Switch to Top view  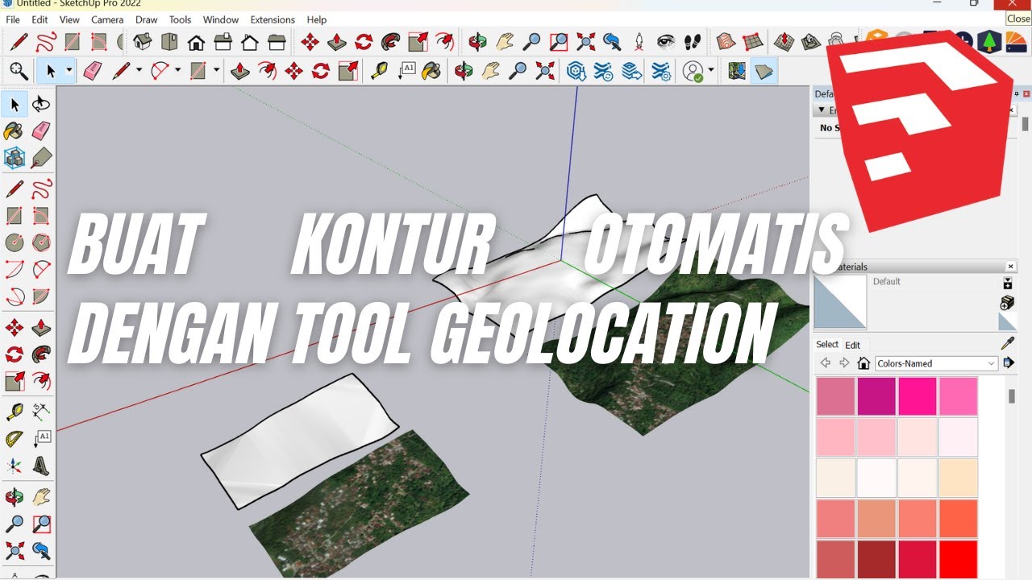pyautogui.click(x=169, y=41)
